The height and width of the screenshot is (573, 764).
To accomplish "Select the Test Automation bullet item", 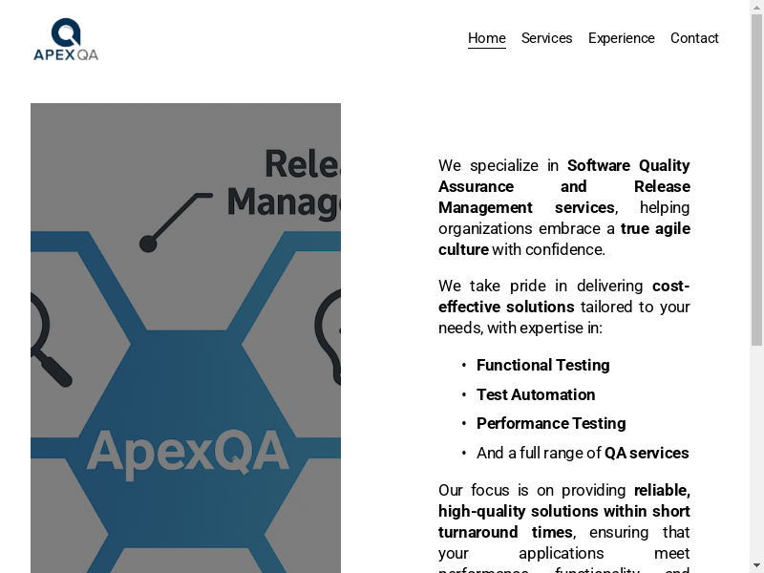I will click(535, 394).
